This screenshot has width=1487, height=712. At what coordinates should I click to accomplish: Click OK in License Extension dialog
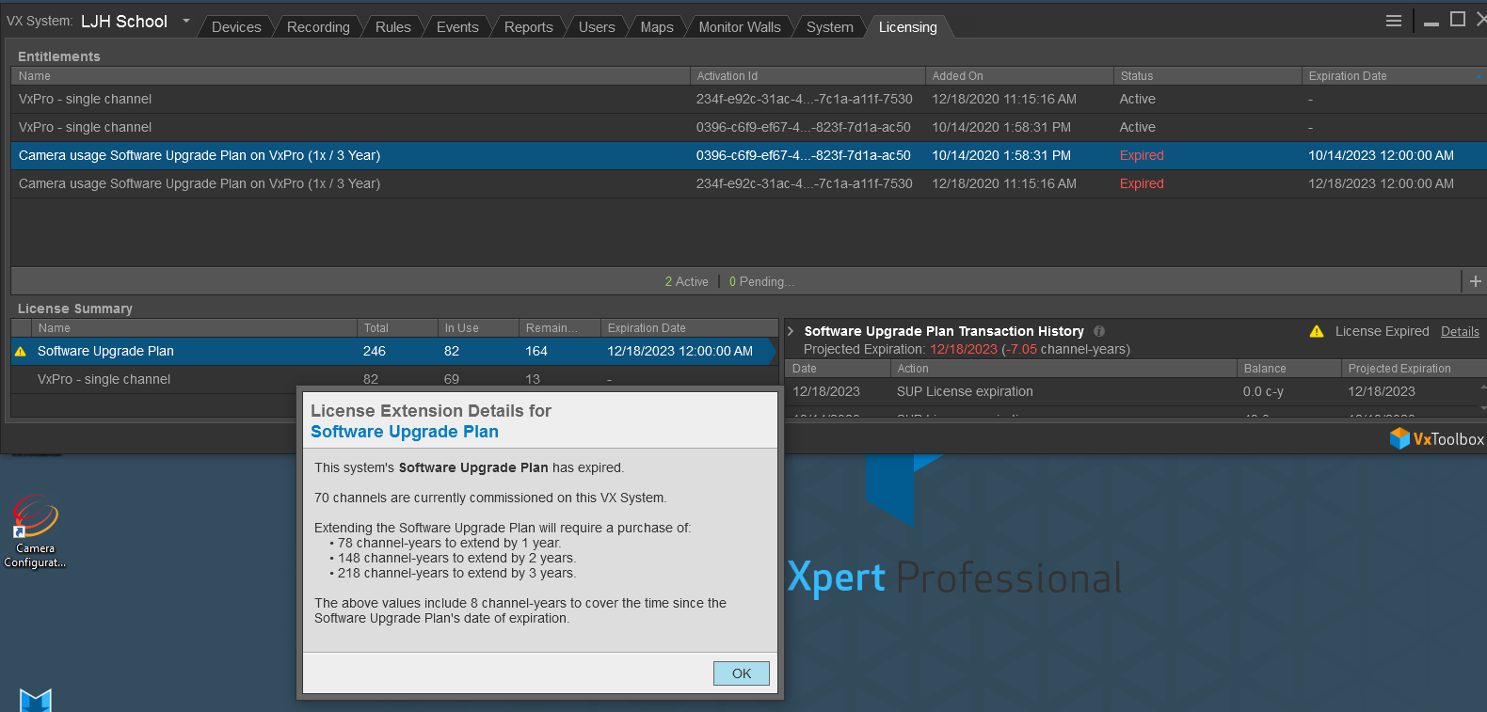pyautogui.click(x=742, y=673)
